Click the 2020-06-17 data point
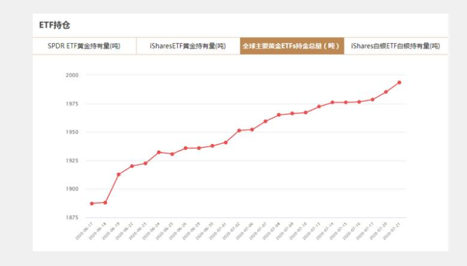467x266 pixels. (x=92, y=203)
